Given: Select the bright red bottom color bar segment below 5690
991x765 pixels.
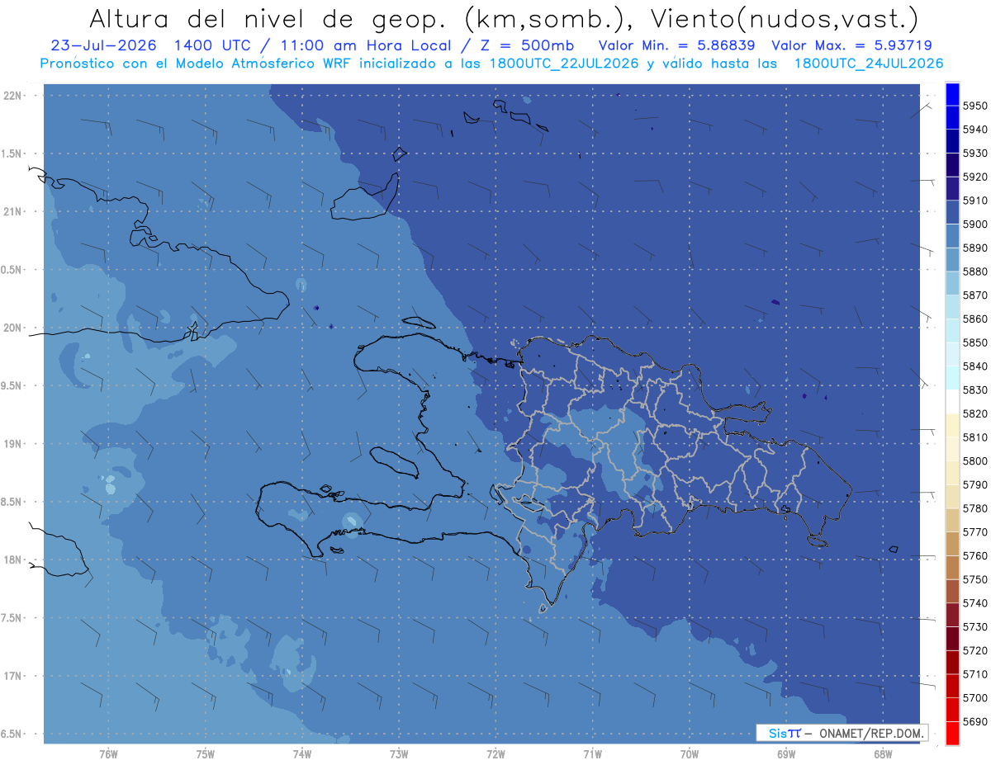Looking at the screenshot, I should pos(952,733).
